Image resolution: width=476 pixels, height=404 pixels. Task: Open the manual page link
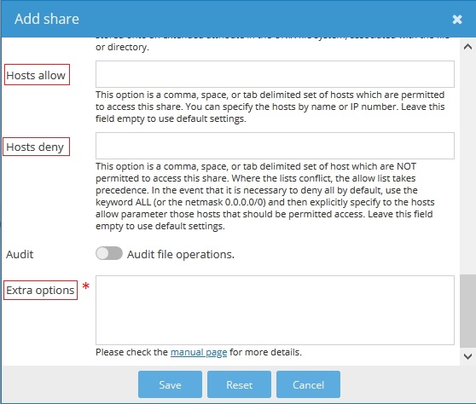coord(199,352)
